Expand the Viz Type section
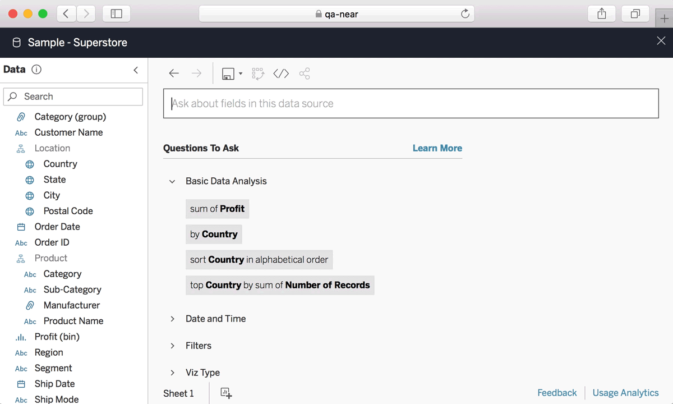Screen dimensions: 673x404 click(172, 373)
